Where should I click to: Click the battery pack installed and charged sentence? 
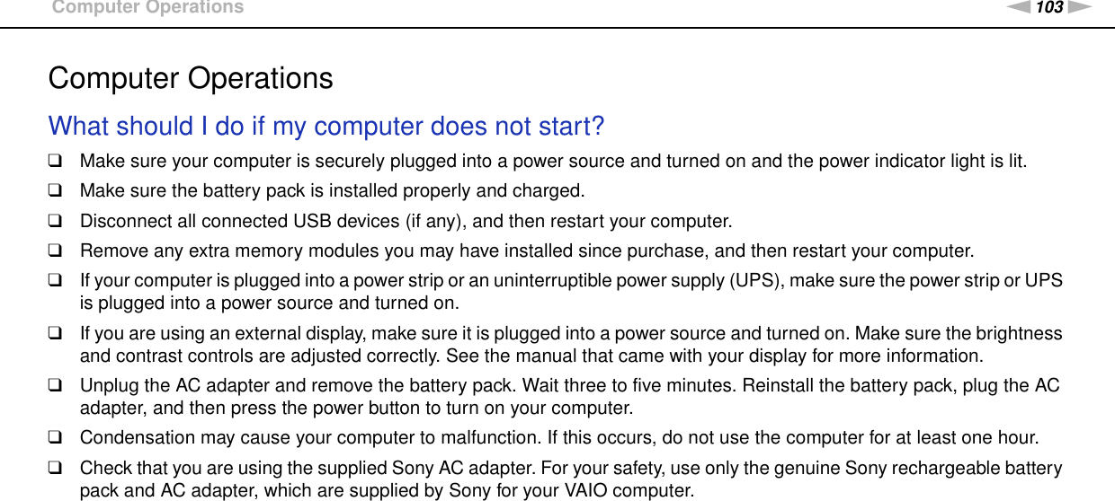click(332, 191)
